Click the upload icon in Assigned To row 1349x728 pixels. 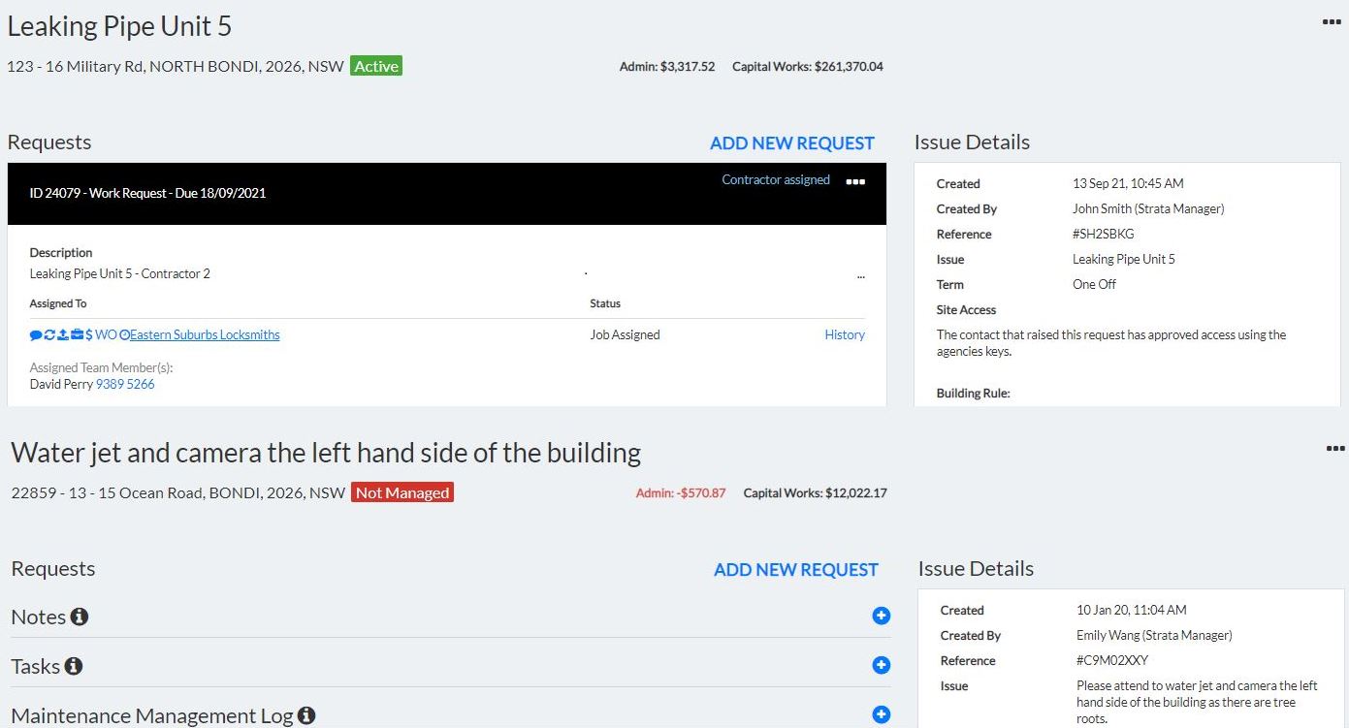pos(63,334)
